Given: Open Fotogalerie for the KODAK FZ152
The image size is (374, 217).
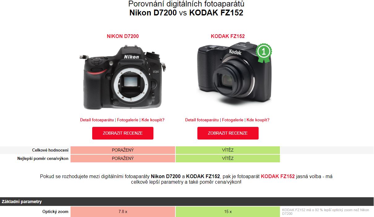Looking at the screenshot, I should pyautogui.click(x=233, y=120).
